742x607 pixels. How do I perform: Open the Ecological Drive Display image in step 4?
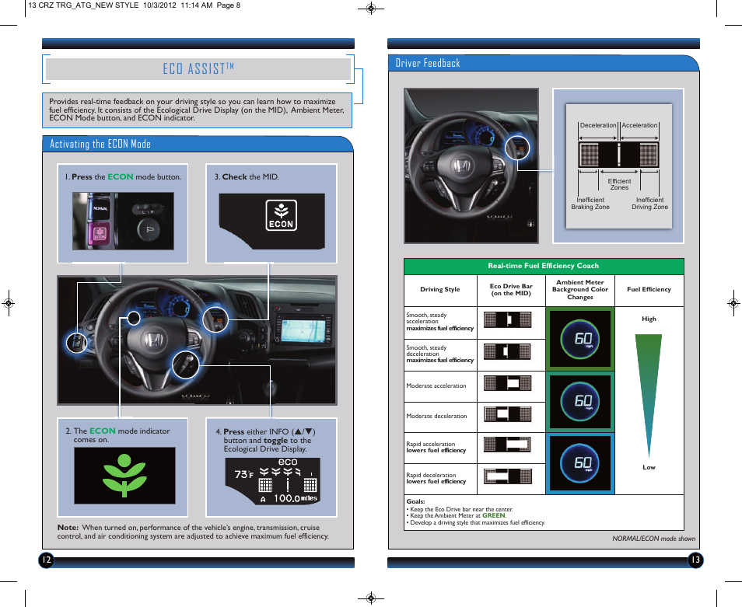(x=273, y=481)
